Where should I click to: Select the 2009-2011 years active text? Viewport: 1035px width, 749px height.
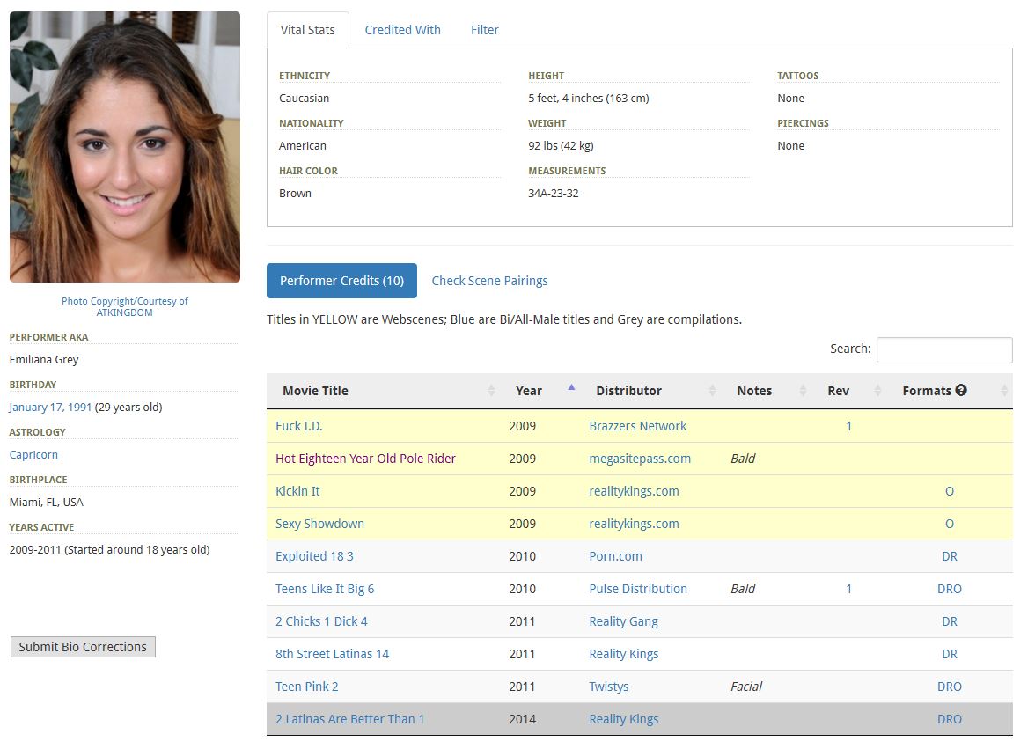click(109, 550)
